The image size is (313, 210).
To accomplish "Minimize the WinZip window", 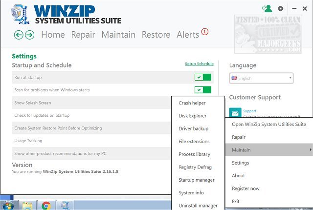I will [x=294, y=9].
